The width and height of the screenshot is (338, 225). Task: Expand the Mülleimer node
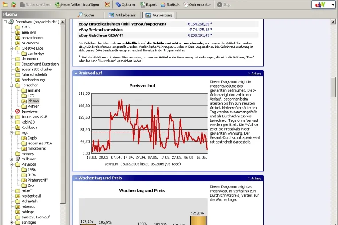click(x=12, y=159)
